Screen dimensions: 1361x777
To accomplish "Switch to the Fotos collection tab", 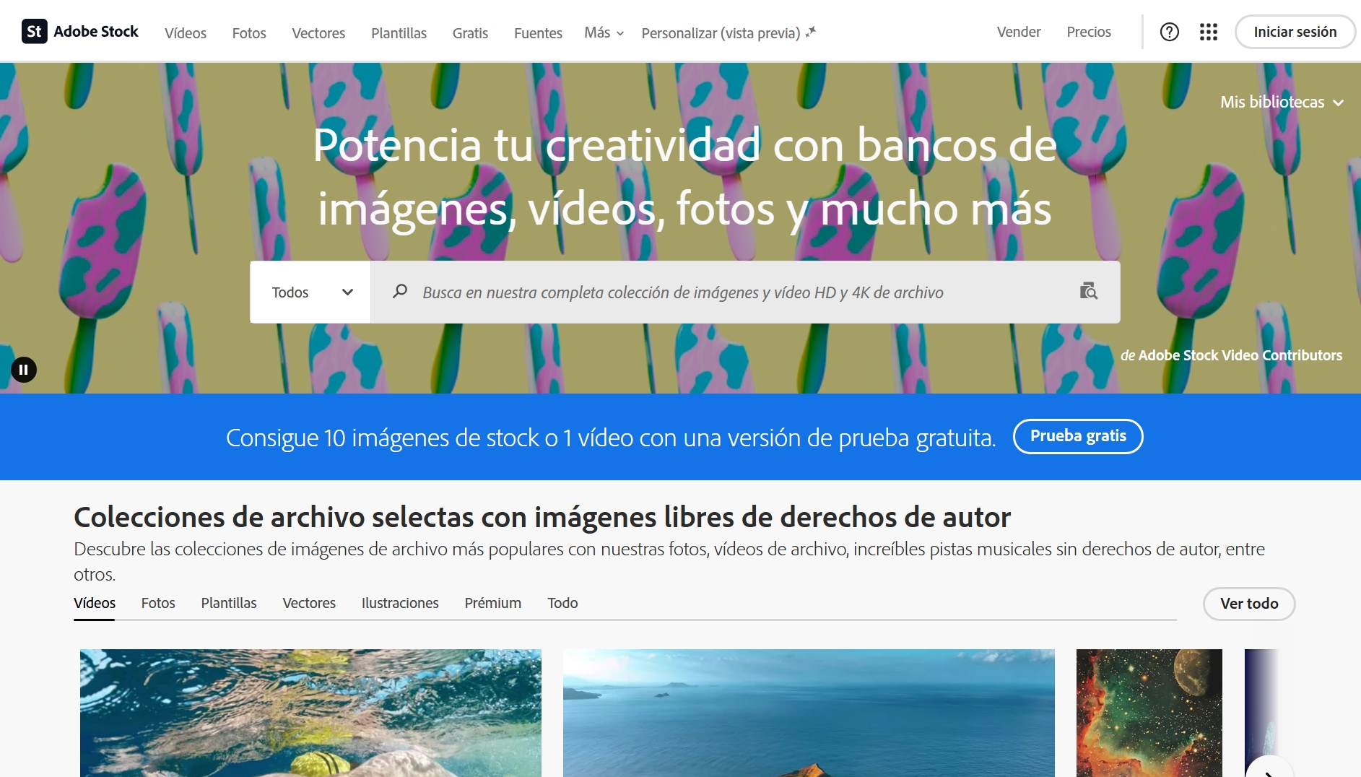I will [x=158, y=603].
